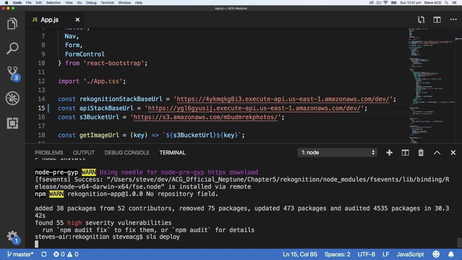Screen dimensions: 462x260
Task: Open the Wi-Fi menu bar icon
Action: [x=385, y=3]
